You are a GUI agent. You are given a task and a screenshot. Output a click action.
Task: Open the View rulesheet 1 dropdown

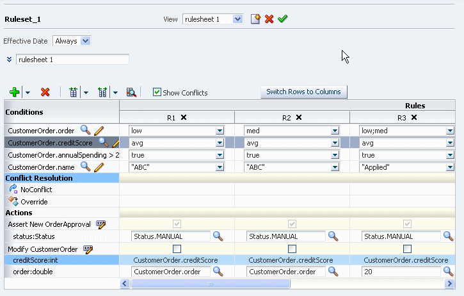coord(237,19)
